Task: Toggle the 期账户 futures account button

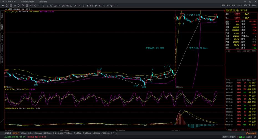Action: pos(225,137)
